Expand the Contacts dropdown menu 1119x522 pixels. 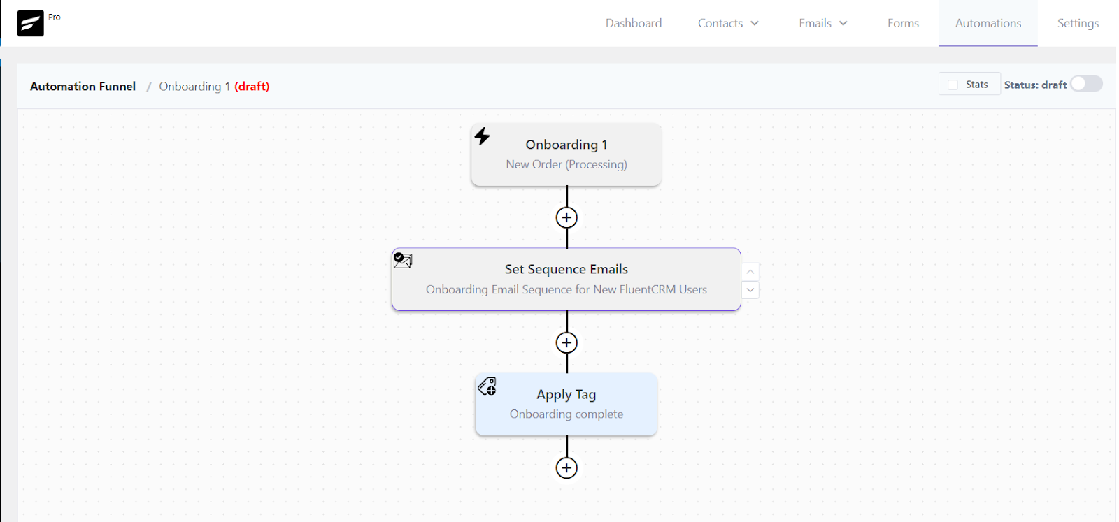point(728,23)
